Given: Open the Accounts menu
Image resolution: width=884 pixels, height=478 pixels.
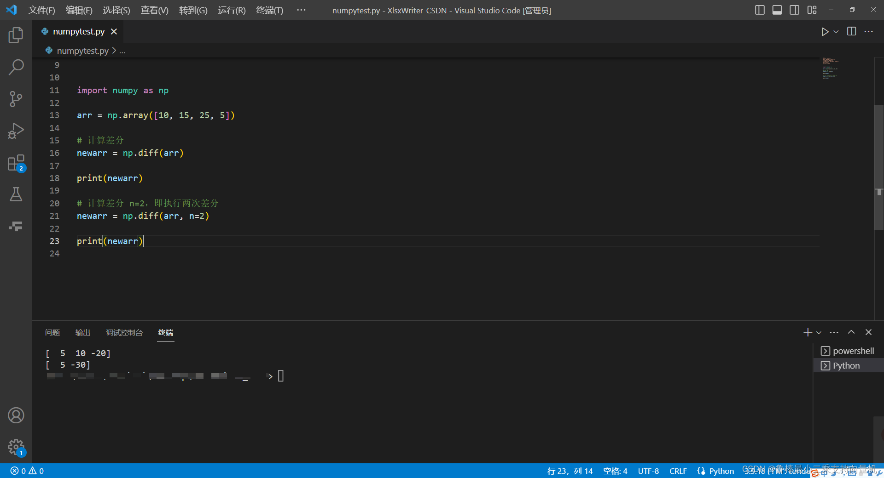Looking at the screenshot, I should click(16, 415).
